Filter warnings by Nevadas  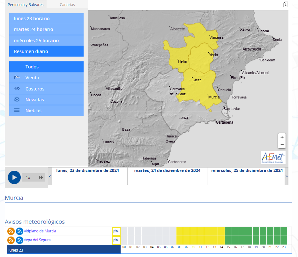tap(46, 100)
